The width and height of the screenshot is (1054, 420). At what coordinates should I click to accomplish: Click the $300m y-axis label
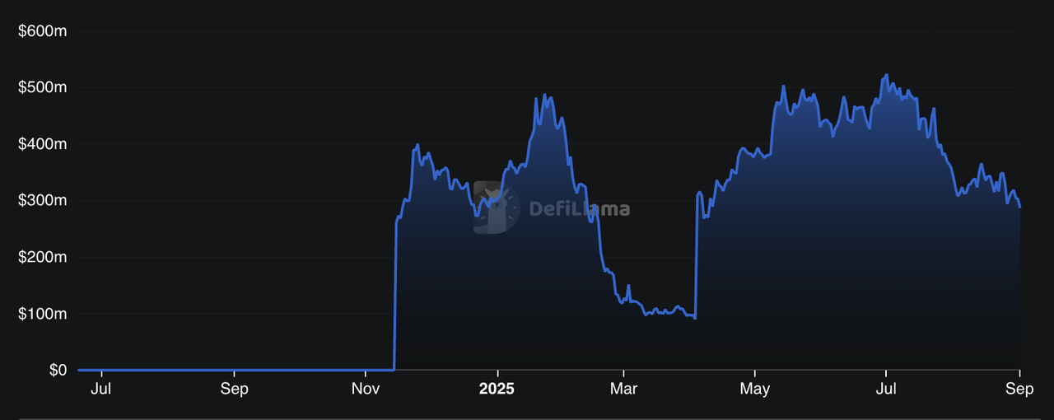coord(41,201)
